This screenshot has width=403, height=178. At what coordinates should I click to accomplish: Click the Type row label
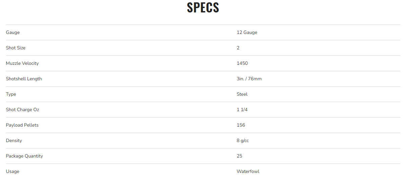pos(11,94)
